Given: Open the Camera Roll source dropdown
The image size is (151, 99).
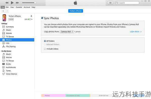Looking at the screenshot, I should pyautogui.click(x=67, y=32).
